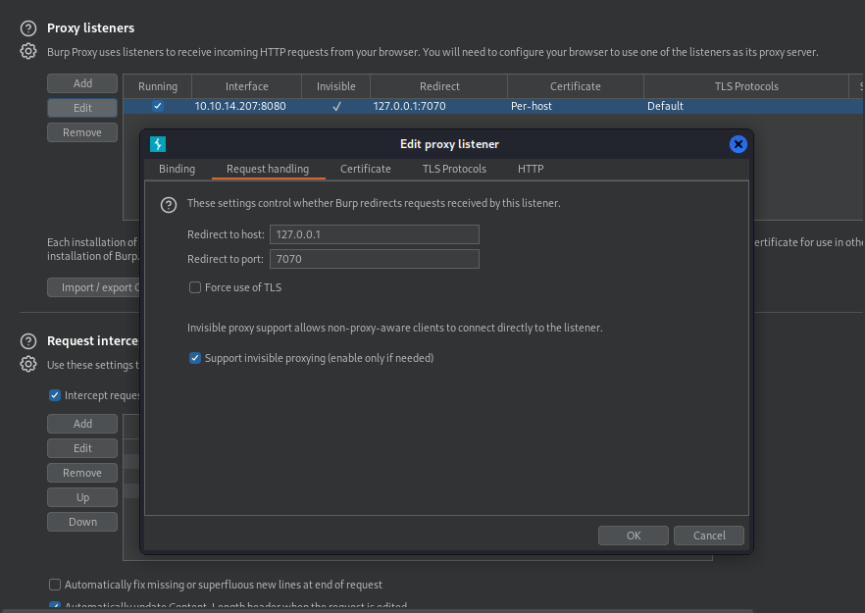Click the Redirect column header
The height and width of the screenshot is (613, 865).
tap(439, 86)
